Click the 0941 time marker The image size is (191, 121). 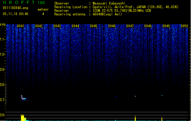21,26
